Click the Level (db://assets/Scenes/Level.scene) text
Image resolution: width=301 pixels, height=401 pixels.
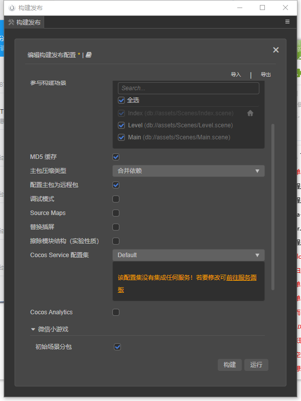[181, 125]
